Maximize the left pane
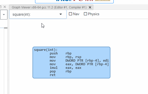This screenshot has height=94, width=148. (1, 7)
